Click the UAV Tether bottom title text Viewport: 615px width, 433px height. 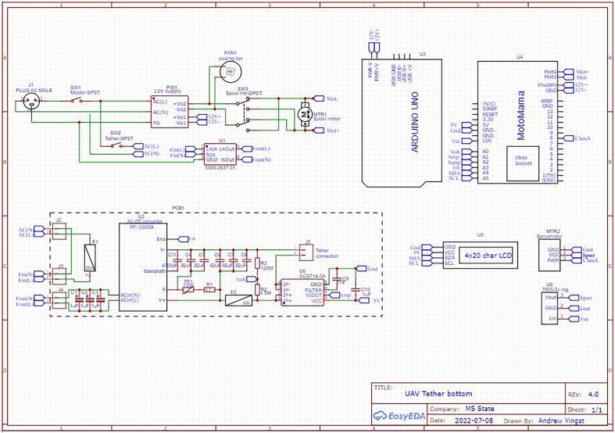(439, 393)
